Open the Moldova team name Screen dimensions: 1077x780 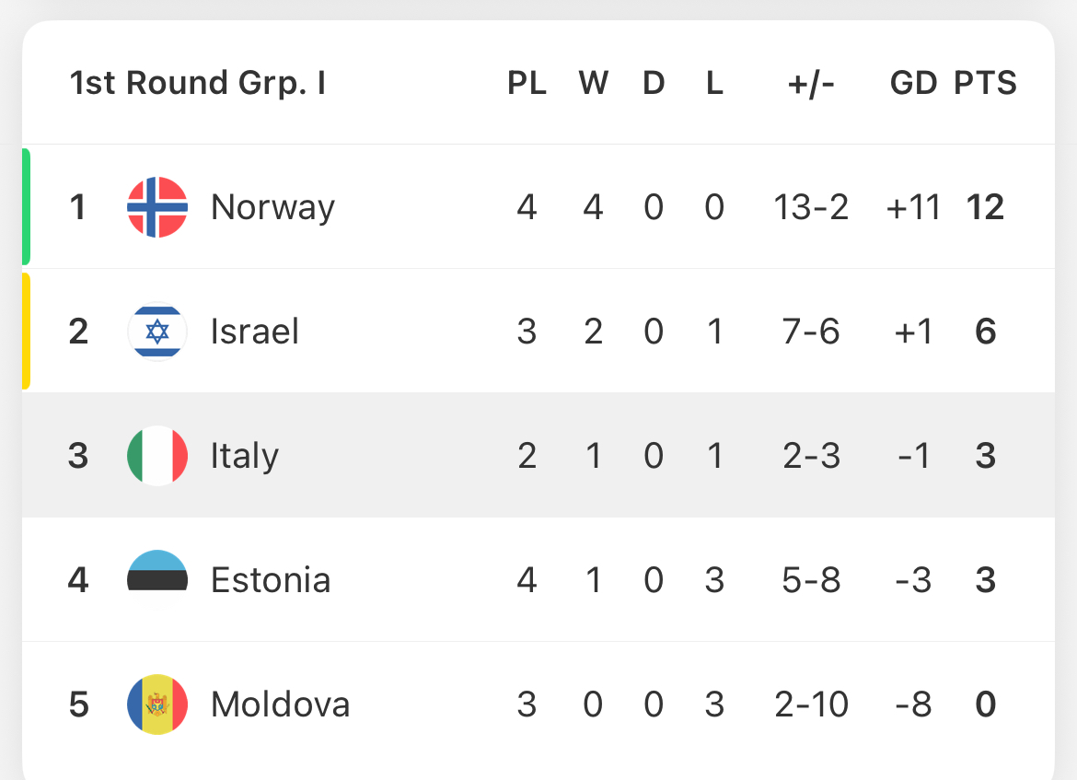pyautogui.click(x=280, y=704)
